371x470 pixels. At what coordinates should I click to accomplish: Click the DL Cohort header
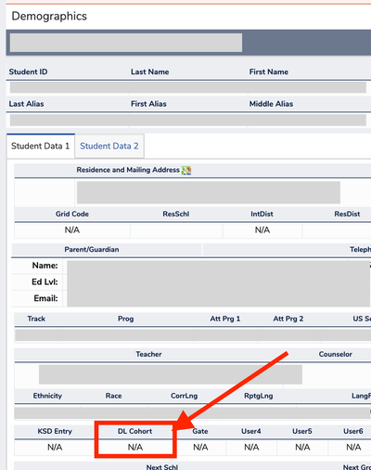coord(134,431)
